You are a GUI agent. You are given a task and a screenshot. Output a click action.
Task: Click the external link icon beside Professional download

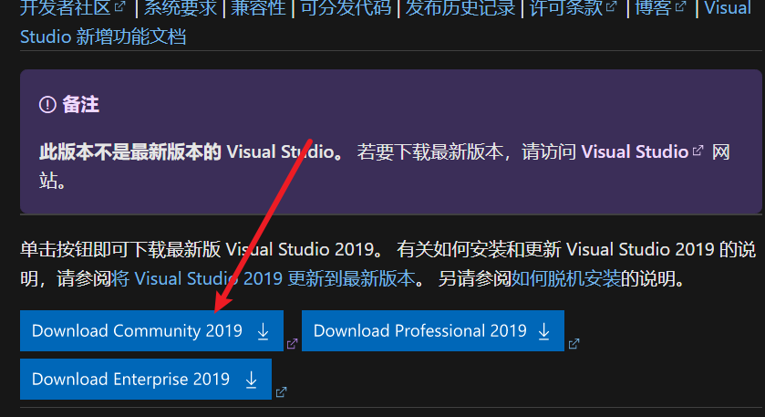574,344
